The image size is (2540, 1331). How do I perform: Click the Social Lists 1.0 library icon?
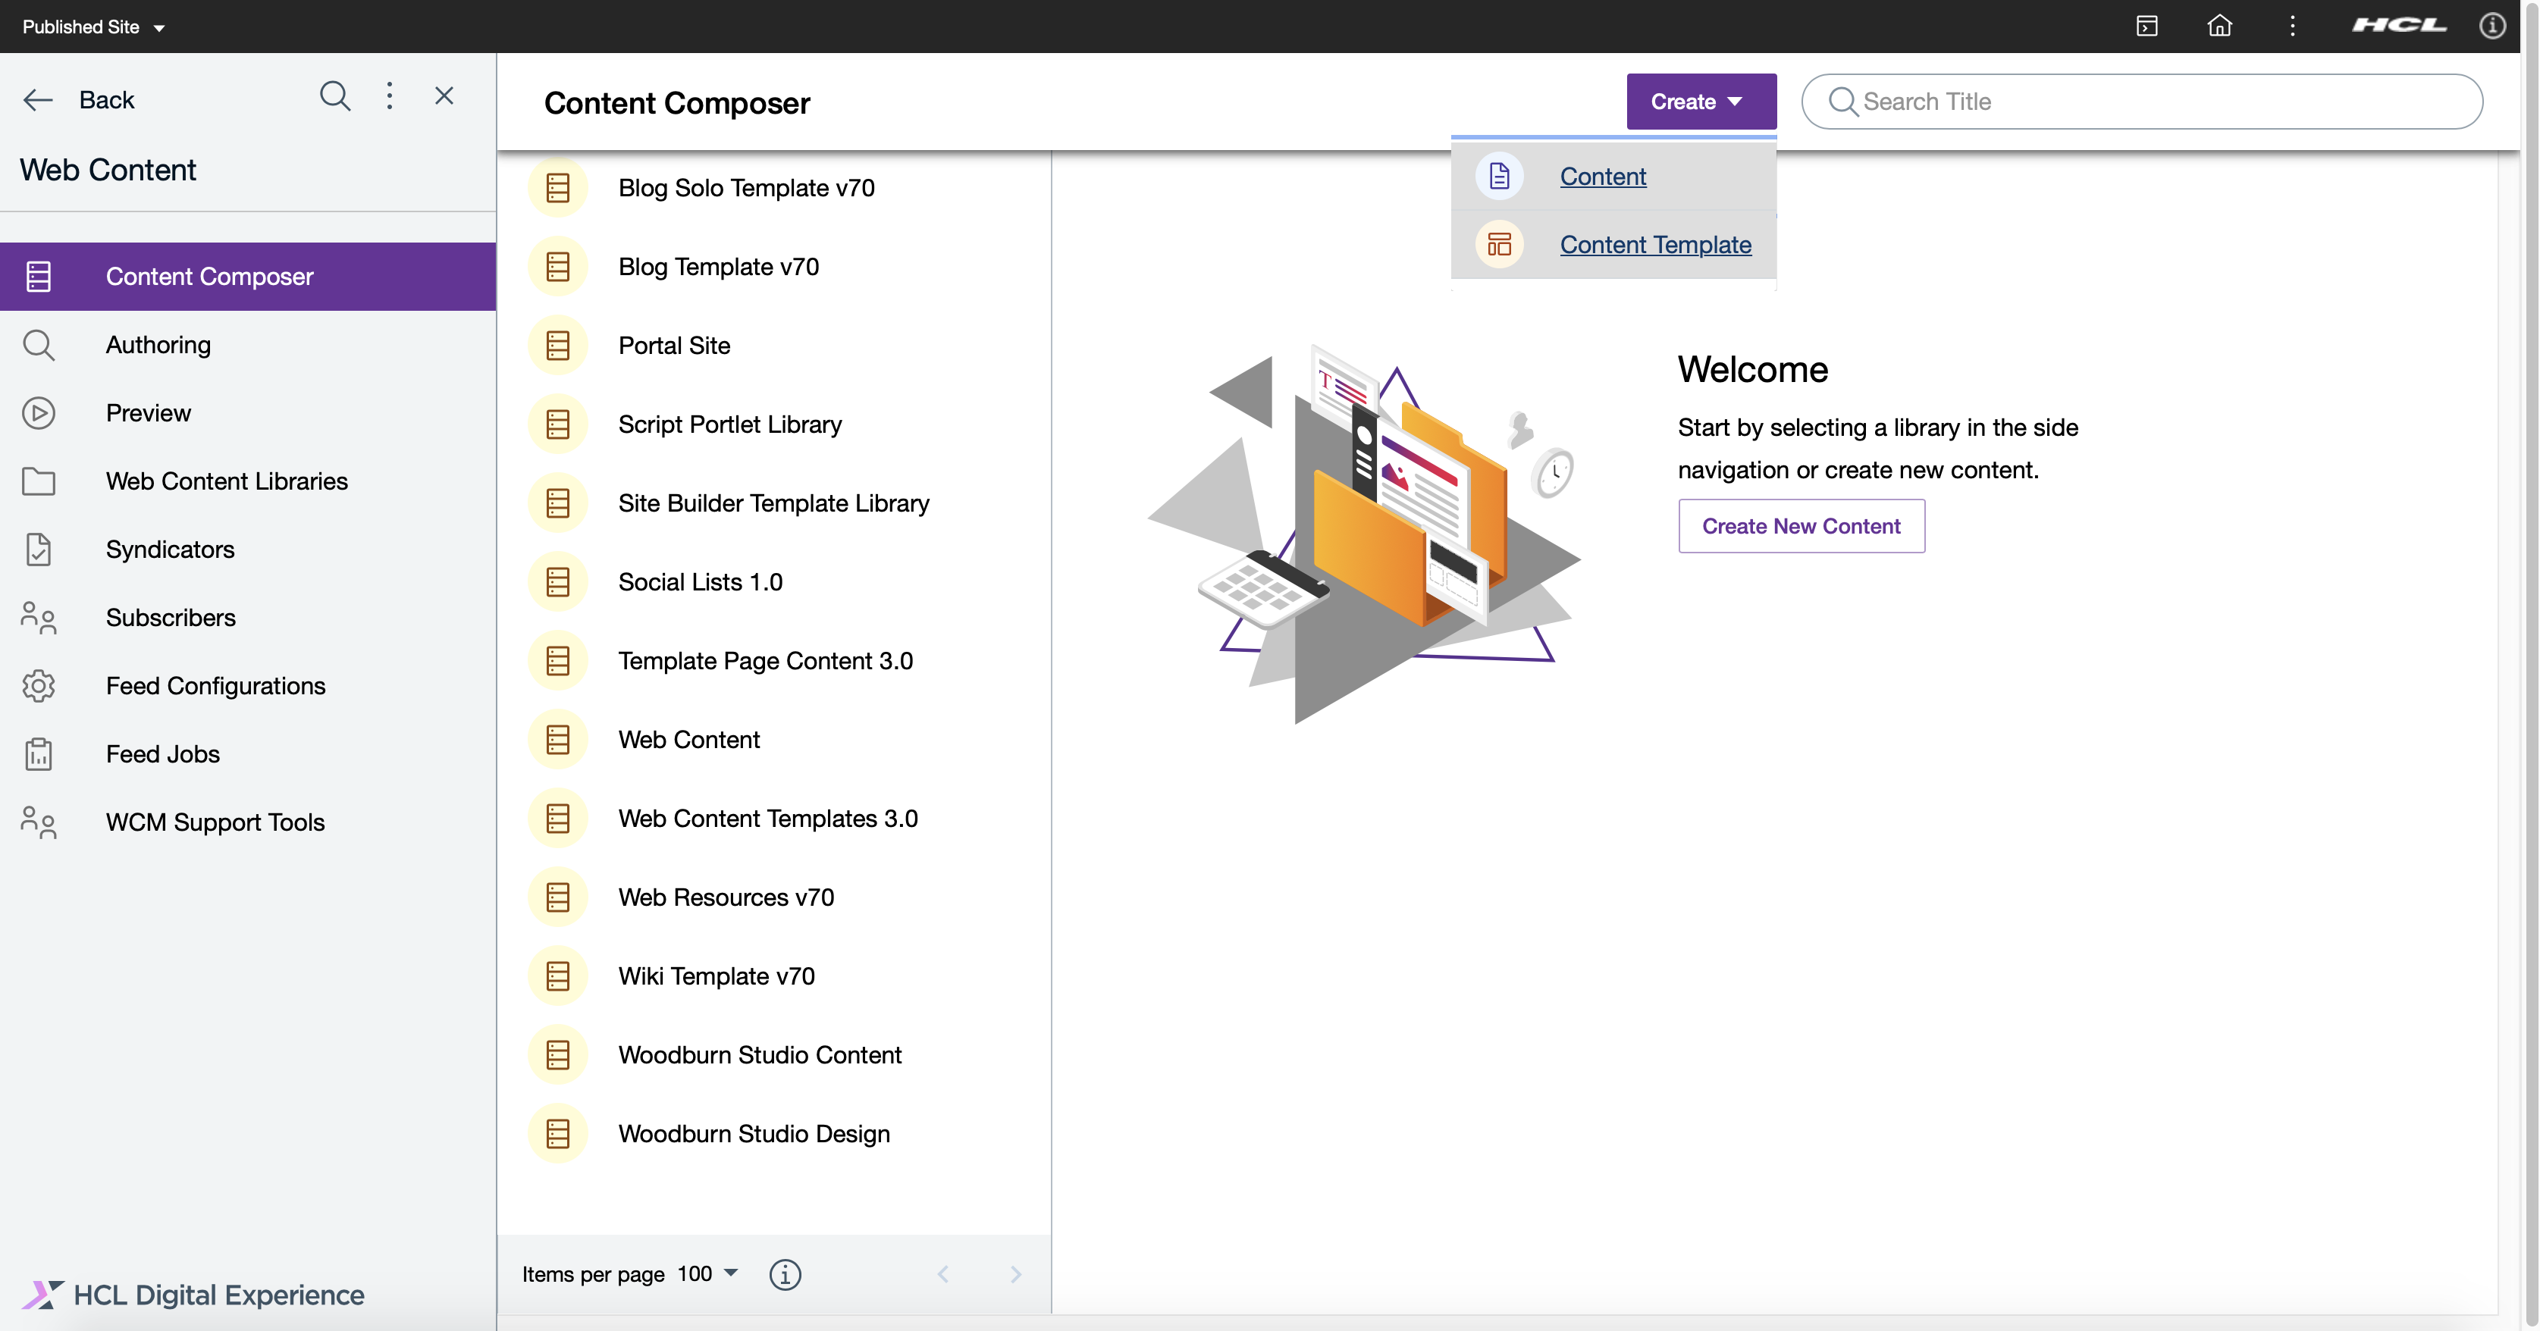[x=558, y=581]
